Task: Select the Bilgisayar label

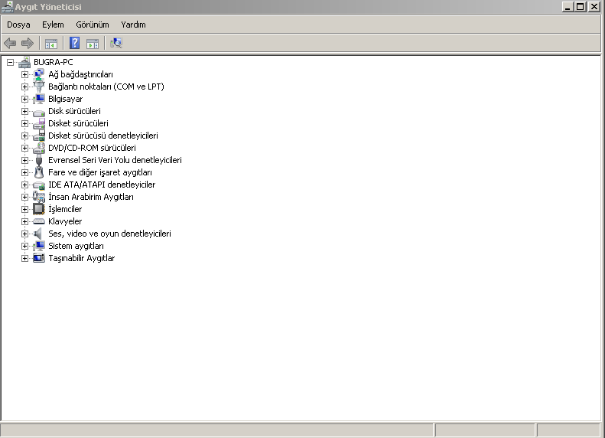Action: 65,100
